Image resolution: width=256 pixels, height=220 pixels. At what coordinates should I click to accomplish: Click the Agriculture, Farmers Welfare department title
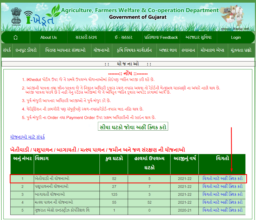click(140, 10)
